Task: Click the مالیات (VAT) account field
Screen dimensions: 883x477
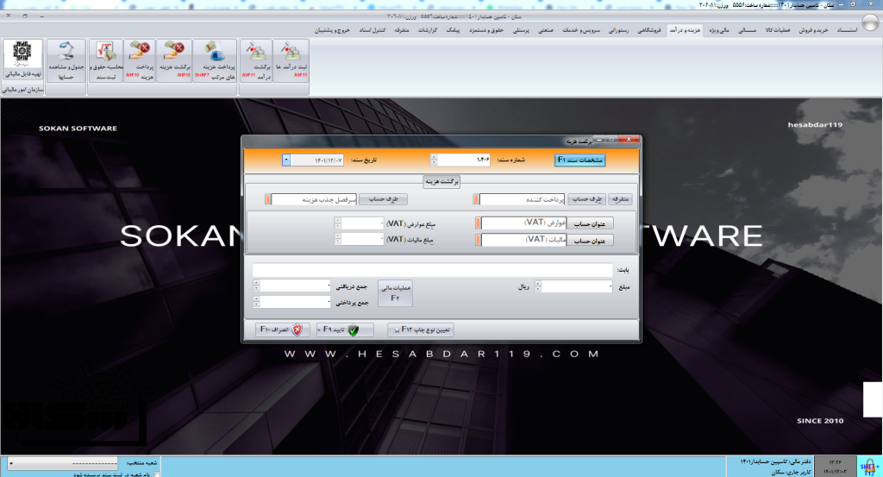Action: coord(523,240)
